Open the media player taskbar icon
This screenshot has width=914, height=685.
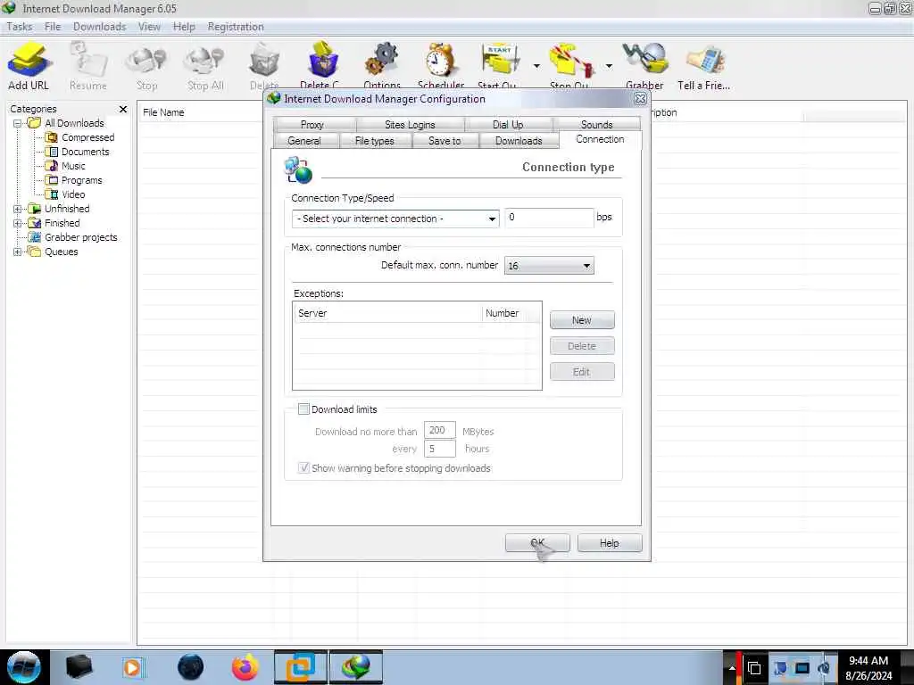132,667
